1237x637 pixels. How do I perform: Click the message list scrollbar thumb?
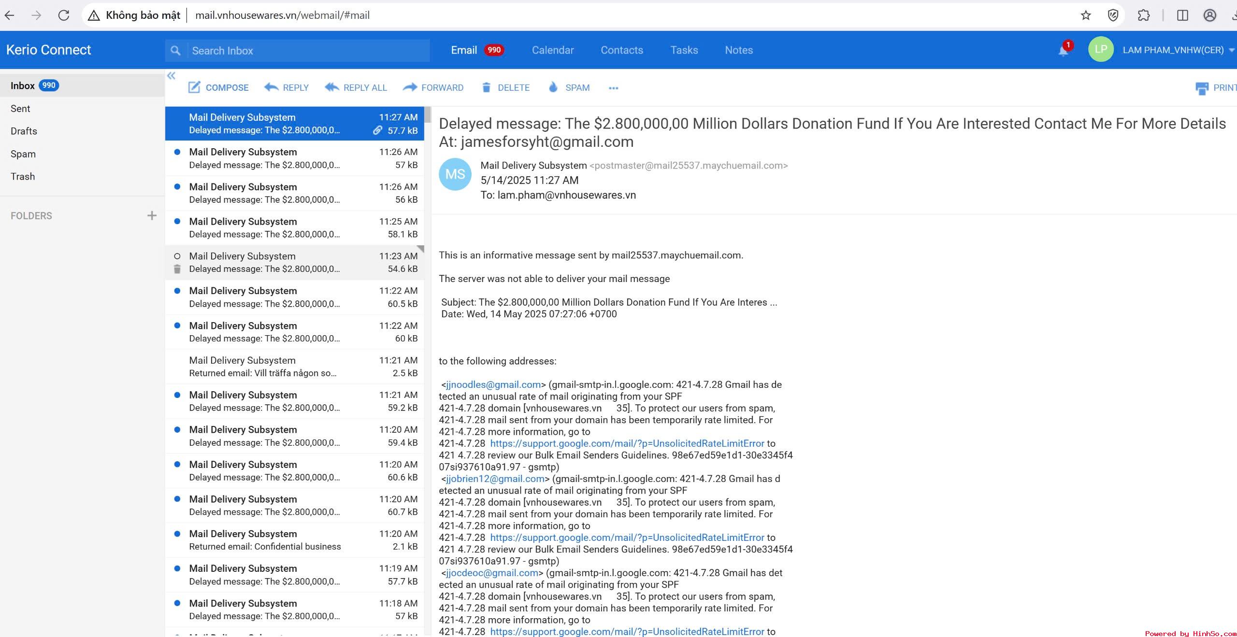coord(428,115)
